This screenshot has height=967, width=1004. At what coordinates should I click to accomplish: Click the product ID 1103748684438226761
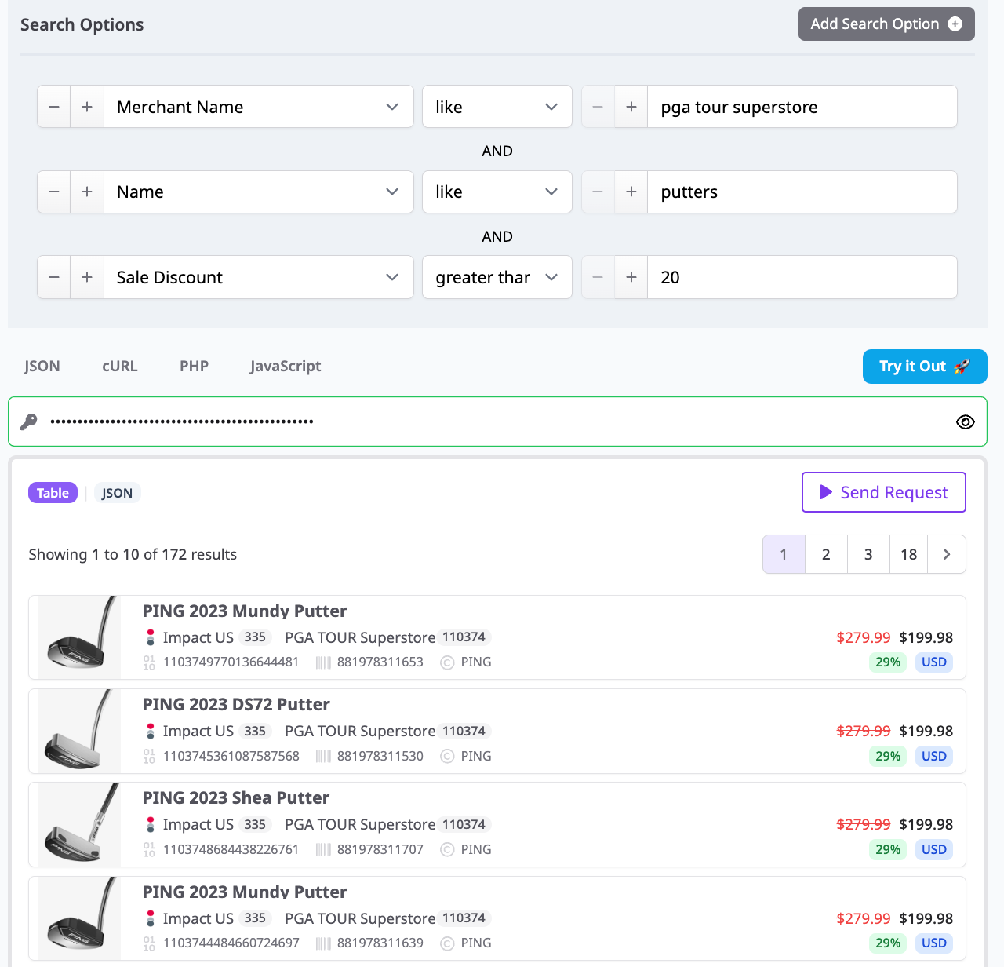click(231, 849)
